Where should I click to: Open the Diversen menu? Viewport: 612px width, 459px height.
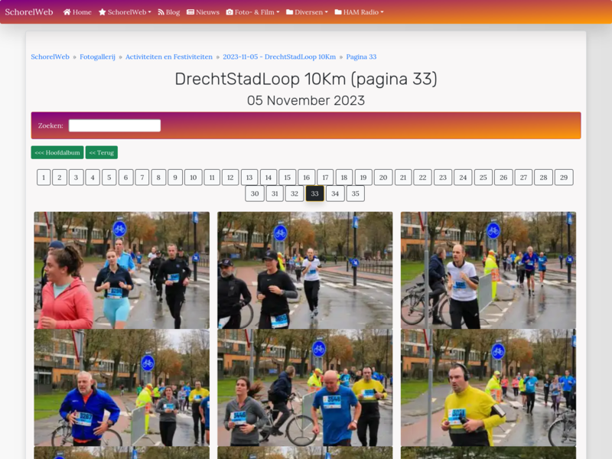(x=307, y=12)
